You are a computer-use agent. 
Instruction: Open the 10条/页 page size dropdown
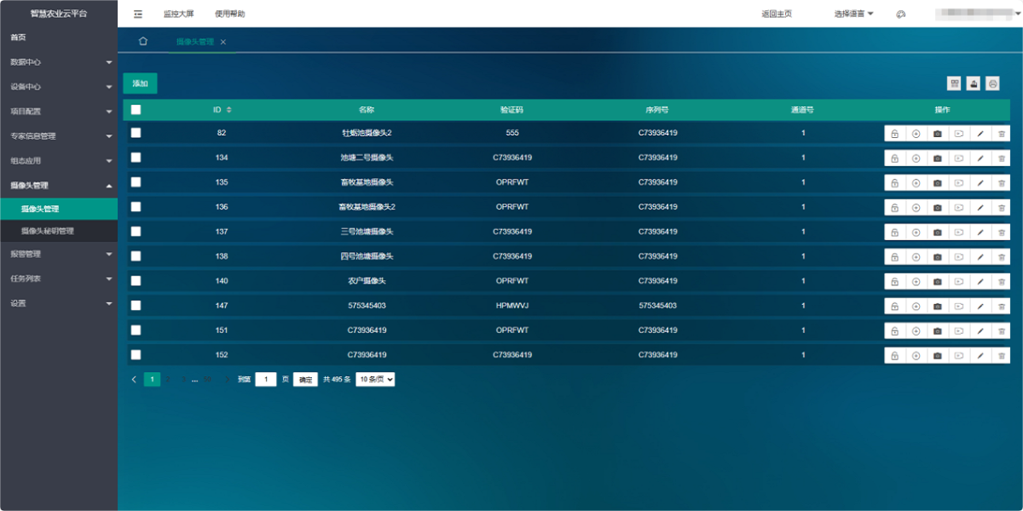pos(375,380)
